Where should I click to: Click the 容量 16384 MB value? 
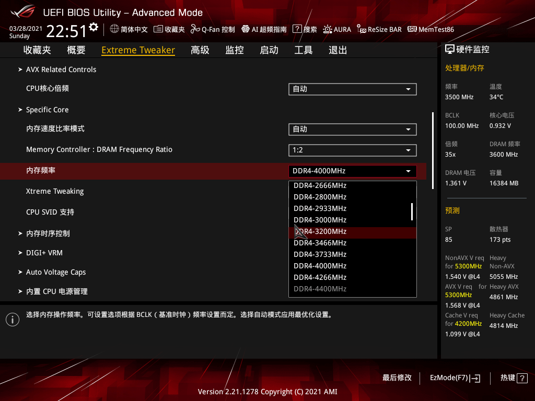click(504, 183)
